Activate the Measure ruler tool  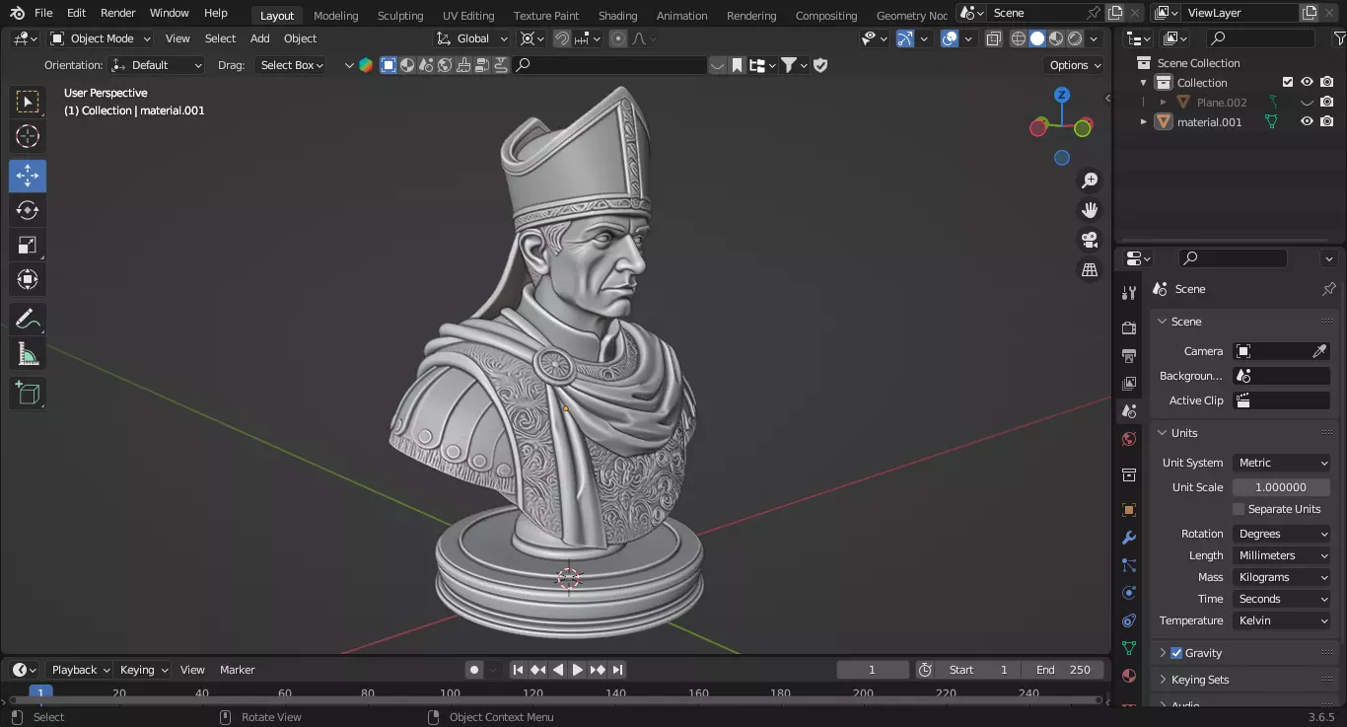[28, 353]
